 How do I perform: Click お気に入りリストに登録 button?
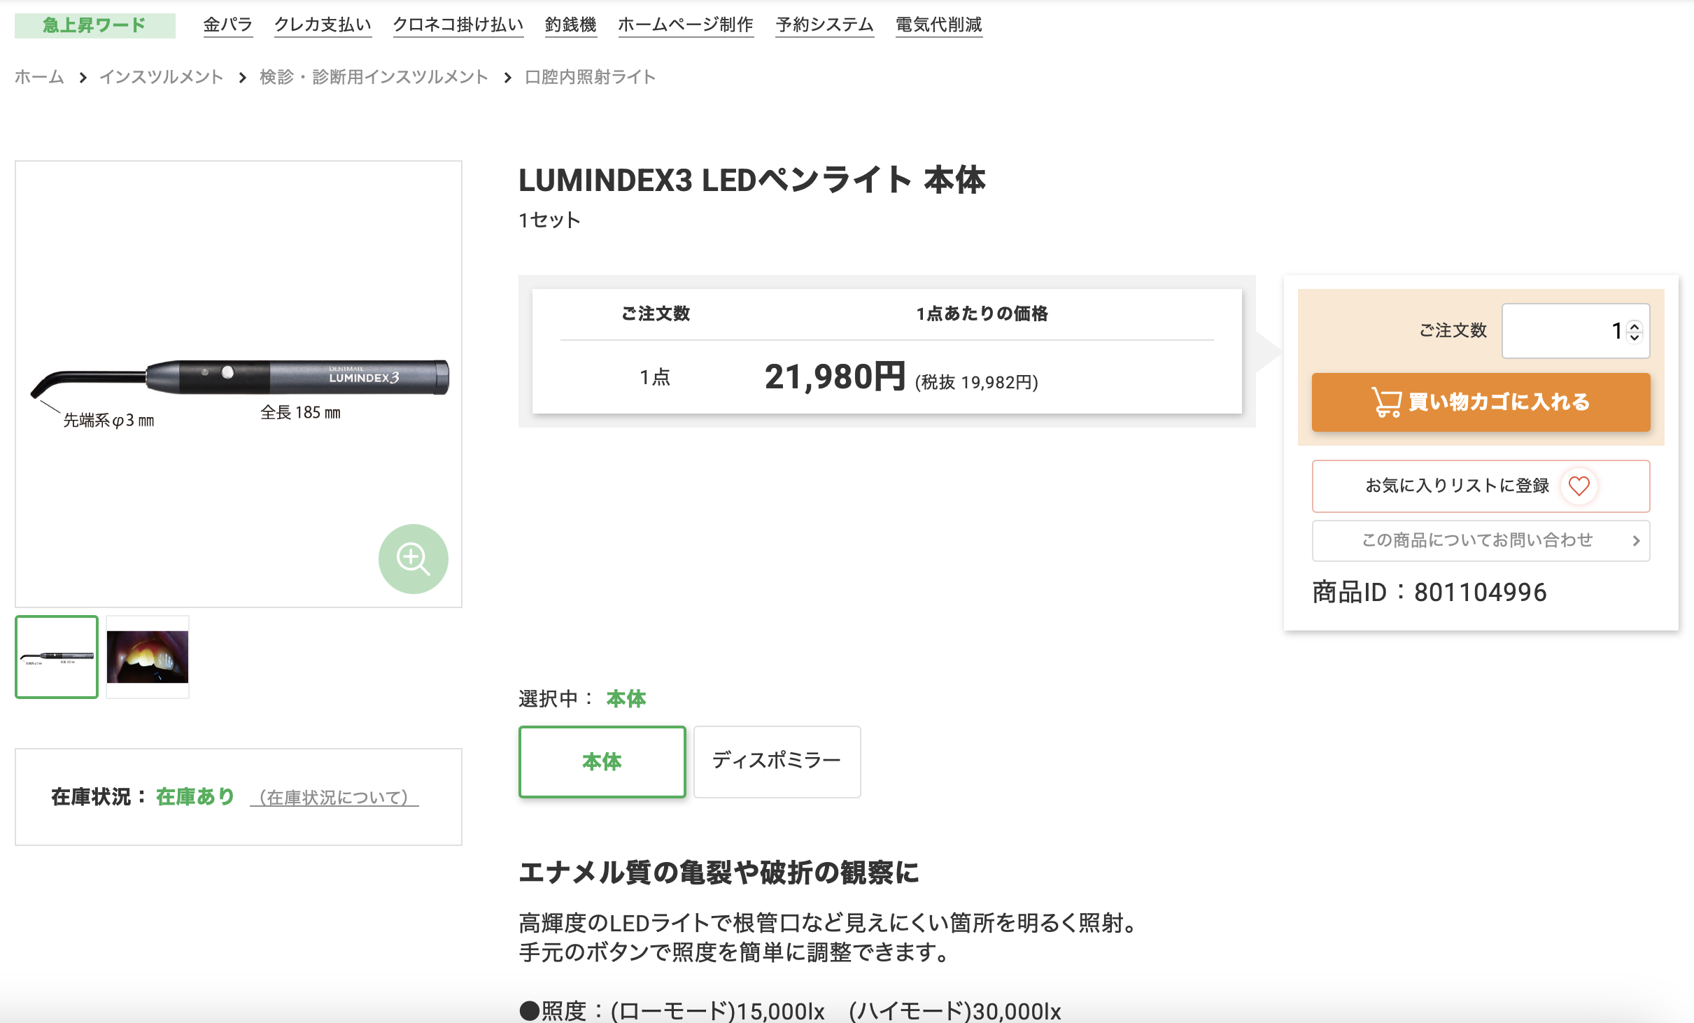[1481, 486]
